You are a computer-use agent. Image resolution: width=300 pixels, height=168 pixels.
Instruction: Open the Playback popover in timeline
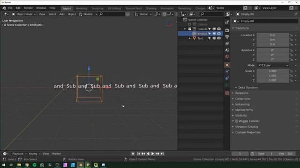19,154
